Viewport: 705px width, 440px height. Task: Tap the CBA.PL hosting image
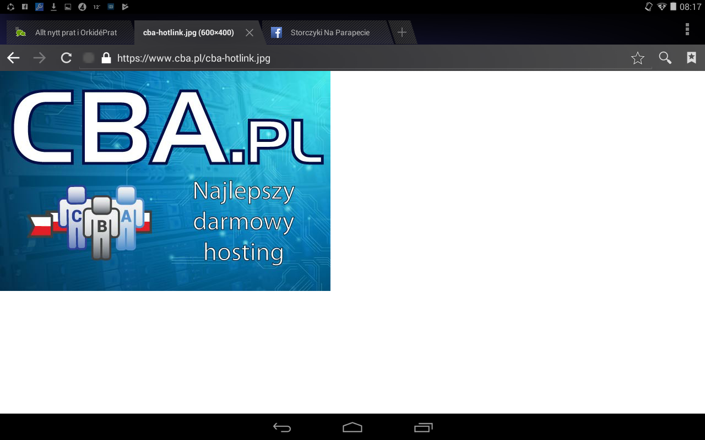coord(165,181)
